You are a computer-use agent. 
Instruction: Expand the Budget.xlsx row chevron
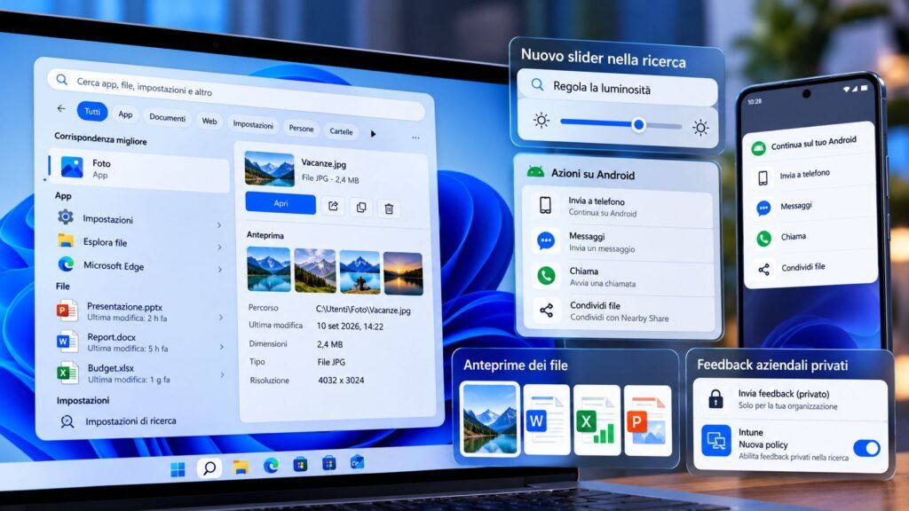tap(222, 375)
